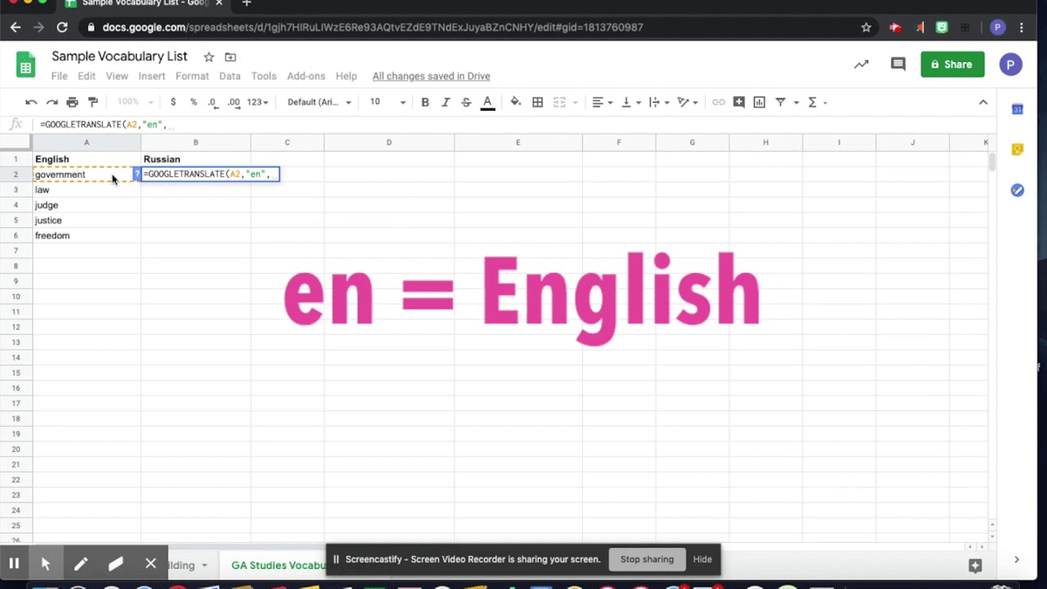Insert a comment
Screen dimensions: 1047x589
(738, 102)
